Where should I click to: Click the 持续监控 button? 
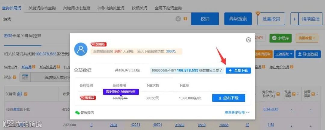click(311, 19)
